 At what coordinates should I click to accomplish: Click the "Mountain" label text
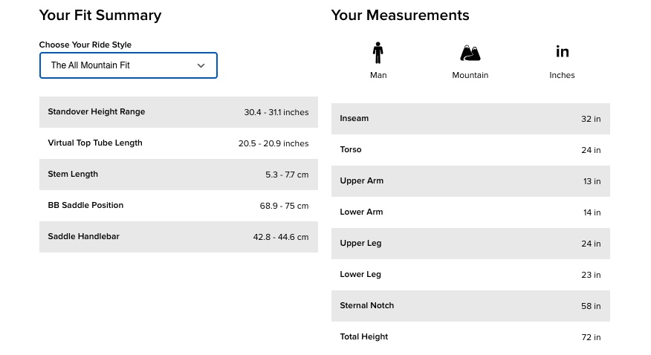point(470,75)
